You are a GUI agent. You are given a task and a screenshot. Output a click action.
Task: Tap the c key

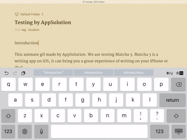tap(58, 116)
